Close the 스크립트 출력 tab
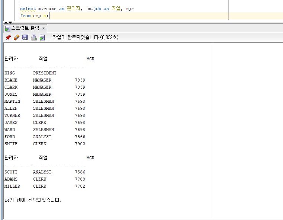 pos(43,28)
